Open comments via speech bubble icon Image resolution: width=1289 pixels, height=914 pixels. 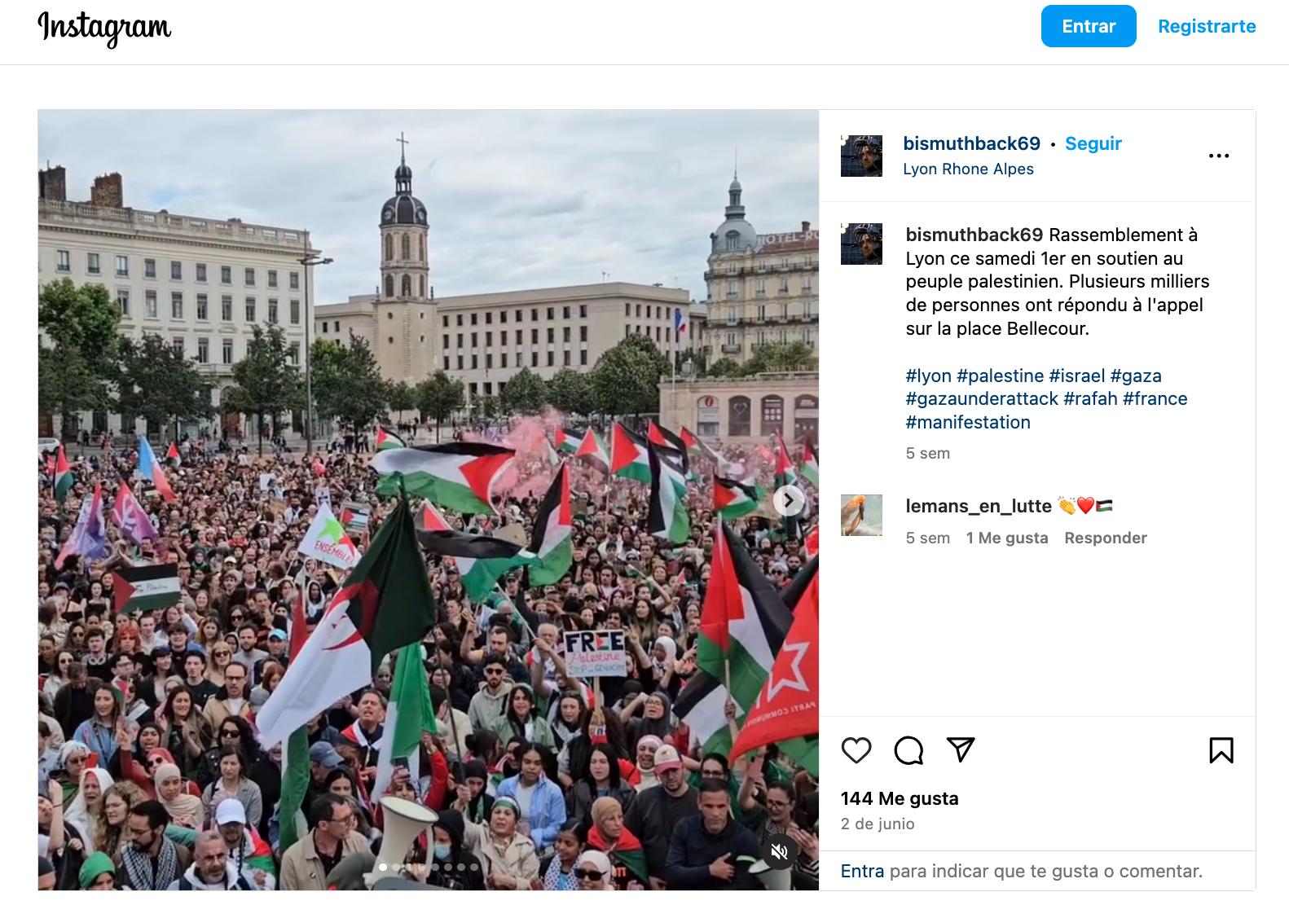point(908,750)
